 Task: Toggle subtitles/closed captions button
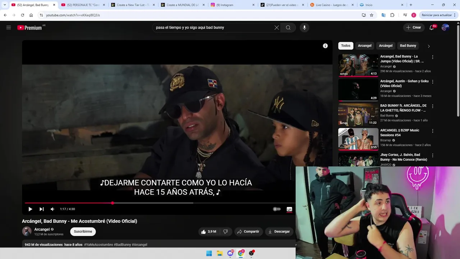point(289,209)
